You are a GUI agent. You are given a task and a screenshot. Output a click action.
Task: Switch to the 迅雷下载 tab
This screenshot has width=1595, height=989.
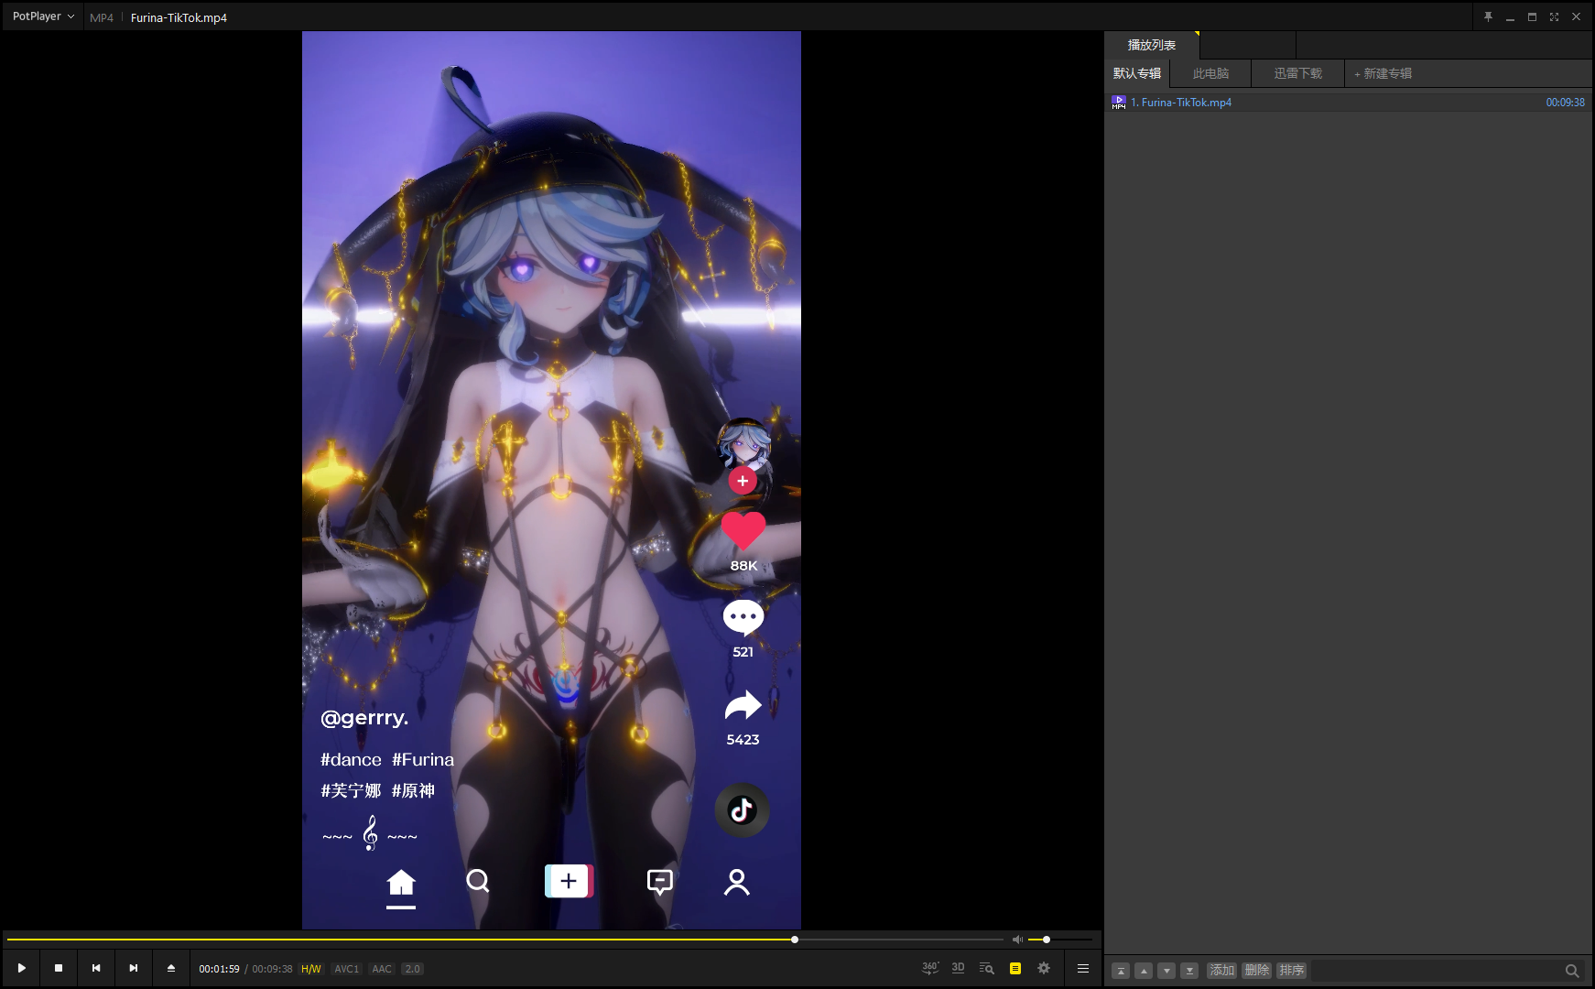coord(1298,73)
